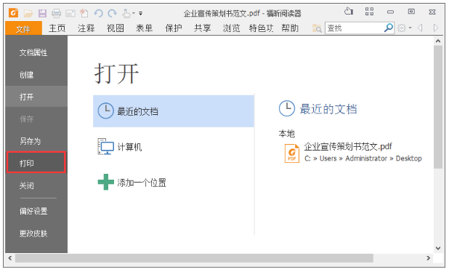Open file using the folder toolbar icon

click(28, 13)
